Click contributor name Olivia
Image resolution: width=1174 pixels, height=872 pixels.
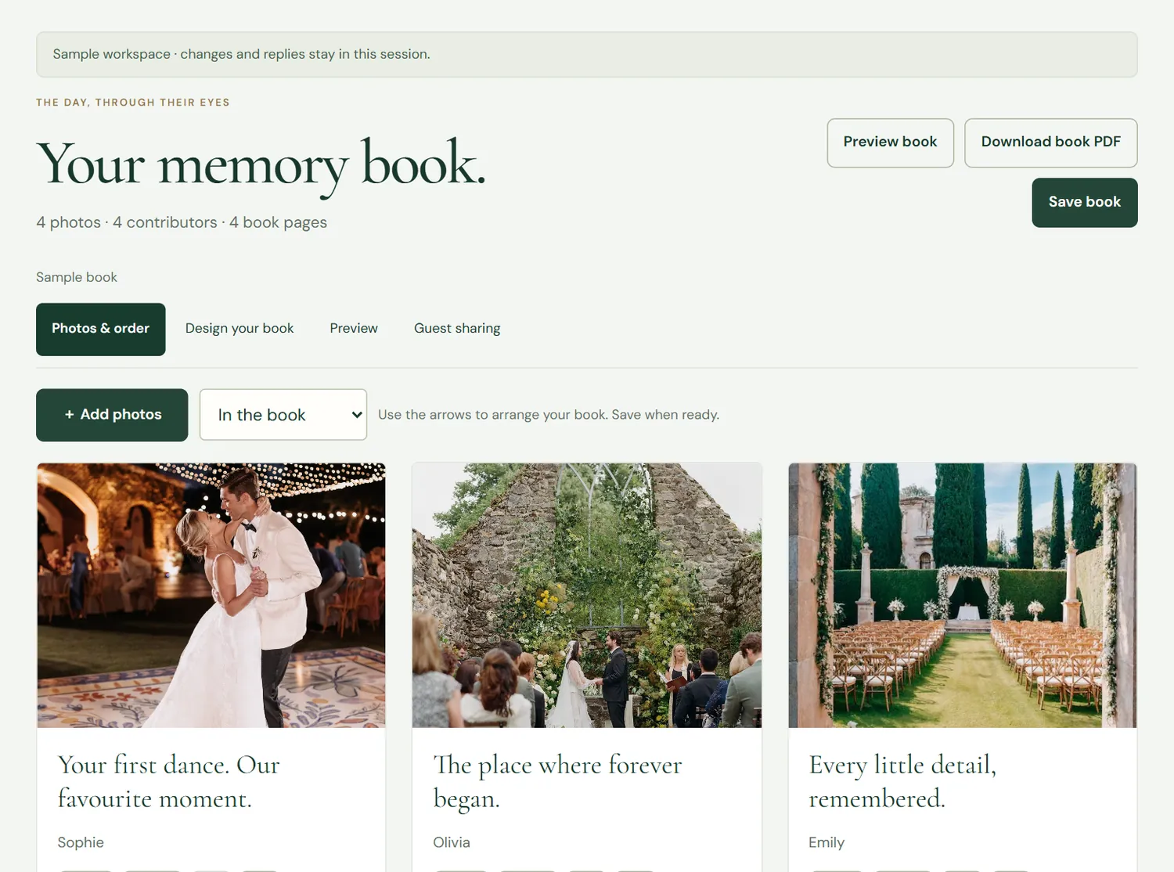point(452,842)
